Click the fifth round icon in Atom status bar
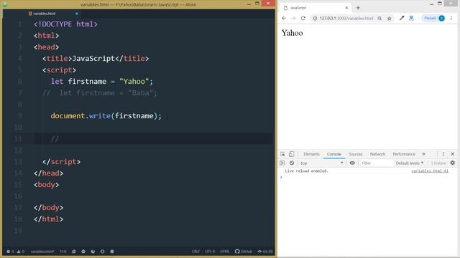The image size is (460, 258). click(112, 252)
